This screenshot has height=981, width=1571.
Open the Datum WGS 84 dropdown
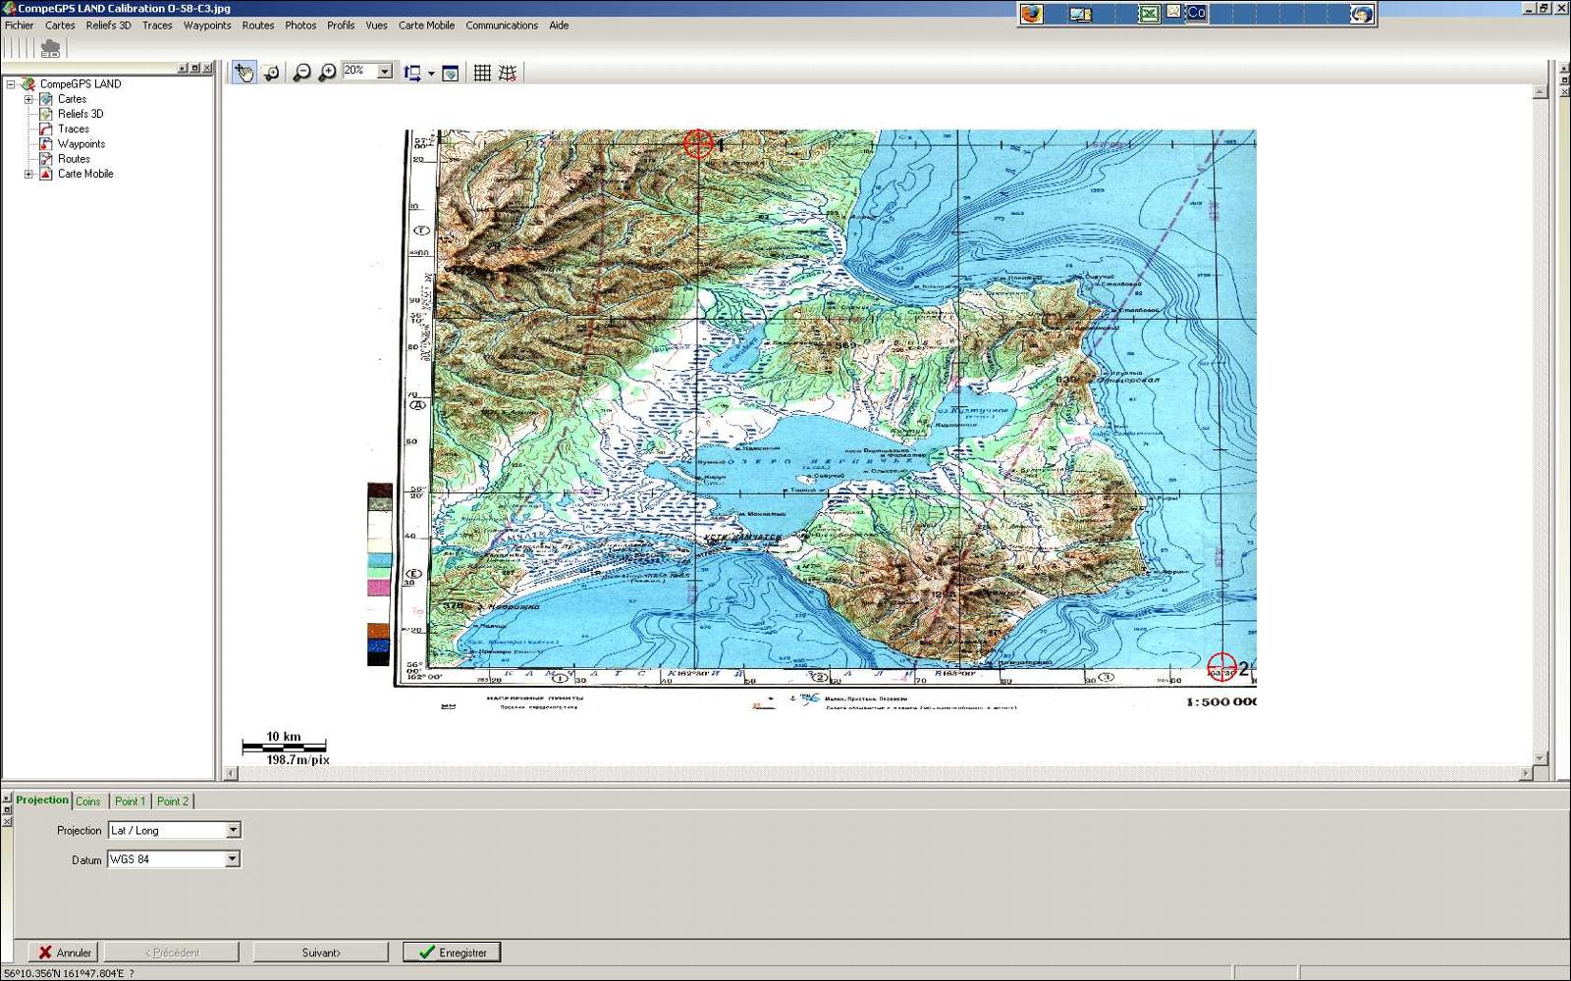point(233,859)
